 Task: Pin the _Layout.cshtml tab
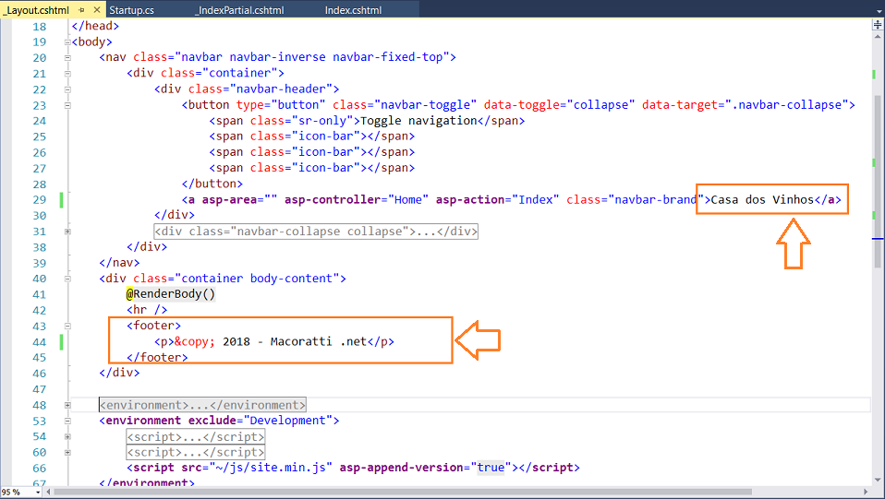(82, 10)
